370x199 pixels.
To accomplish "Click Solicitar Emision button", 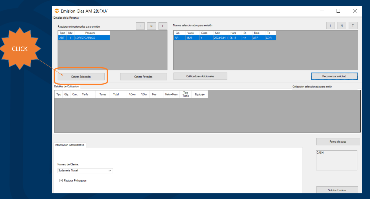I will (337, 190).
